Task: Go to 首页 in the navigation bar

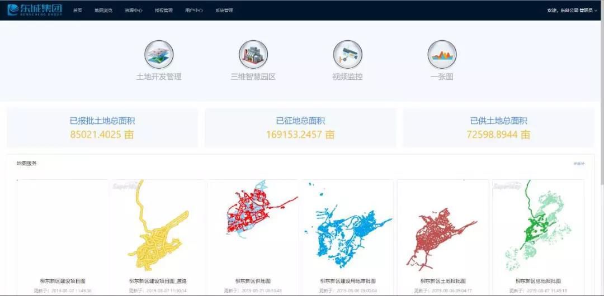Action: click(78, 11)
